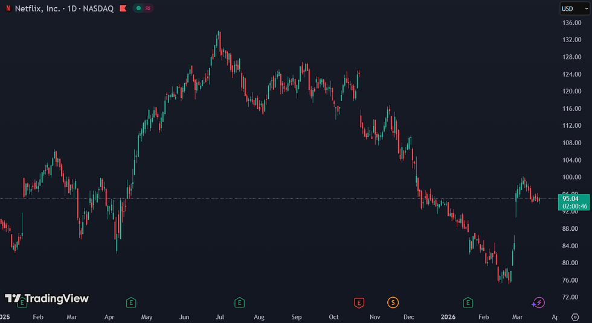
Task: Open the red earnings marker near Oct–Nov
Action: coord(359,303)
